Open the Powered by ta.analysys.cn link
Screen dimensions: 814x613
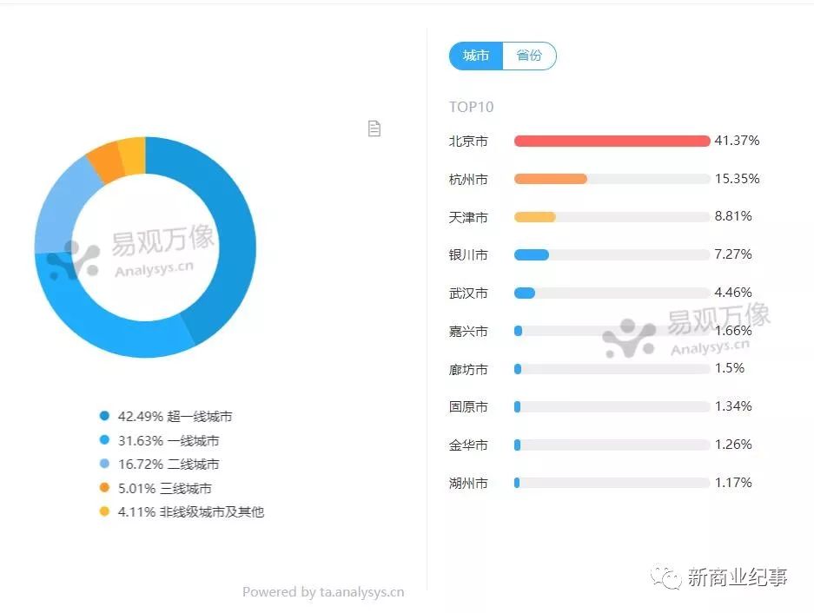point(323,592)
